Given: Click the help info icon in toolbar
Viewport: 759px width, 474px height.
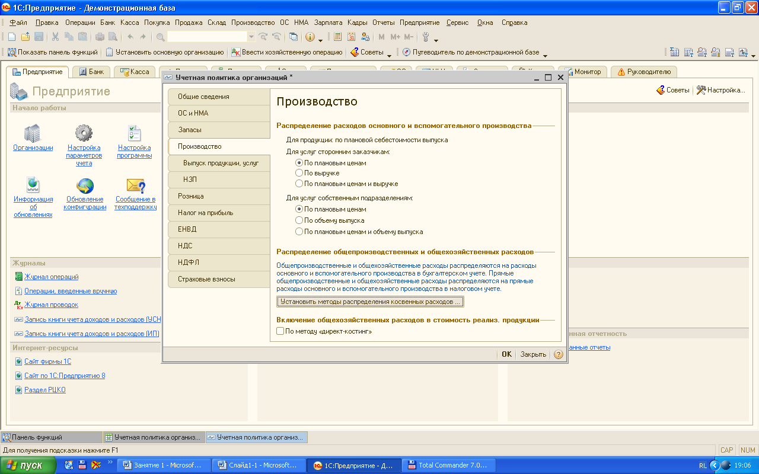Looking at the screenshot, I should (x=310, y=37).
